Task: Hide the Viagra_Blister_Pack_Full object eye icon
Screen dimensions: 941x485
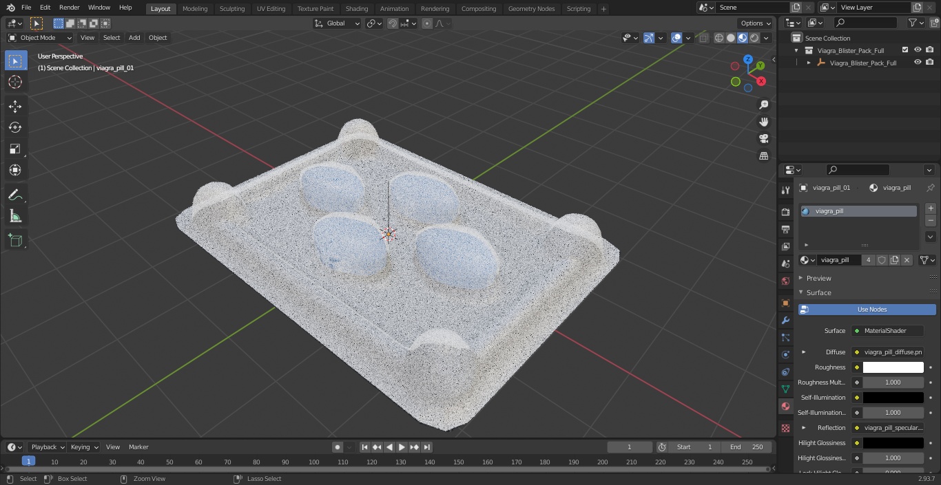Action: [918, 63]
